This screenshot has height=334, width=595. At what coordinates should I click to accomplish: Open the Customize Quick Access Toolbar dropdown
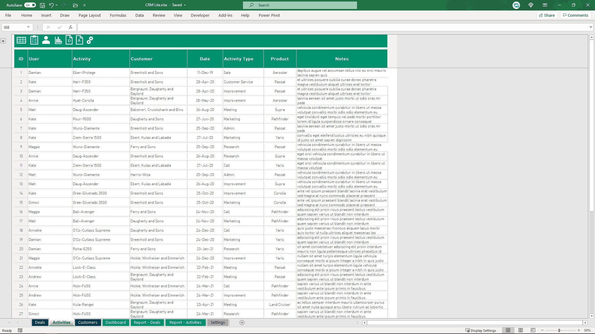[84, 5]
